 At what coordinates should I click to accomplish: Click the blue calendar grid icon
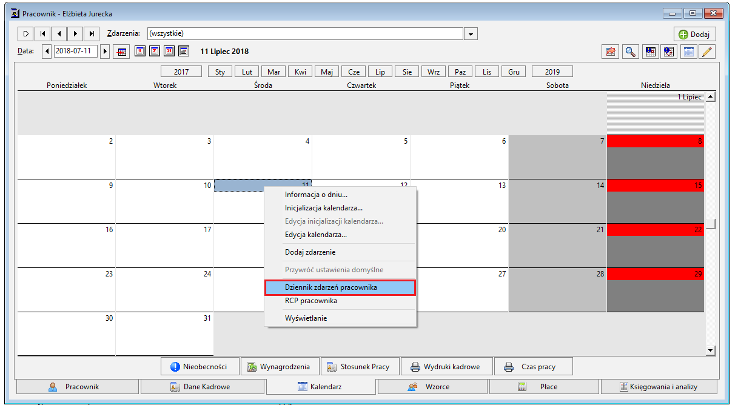coord(688,52)
